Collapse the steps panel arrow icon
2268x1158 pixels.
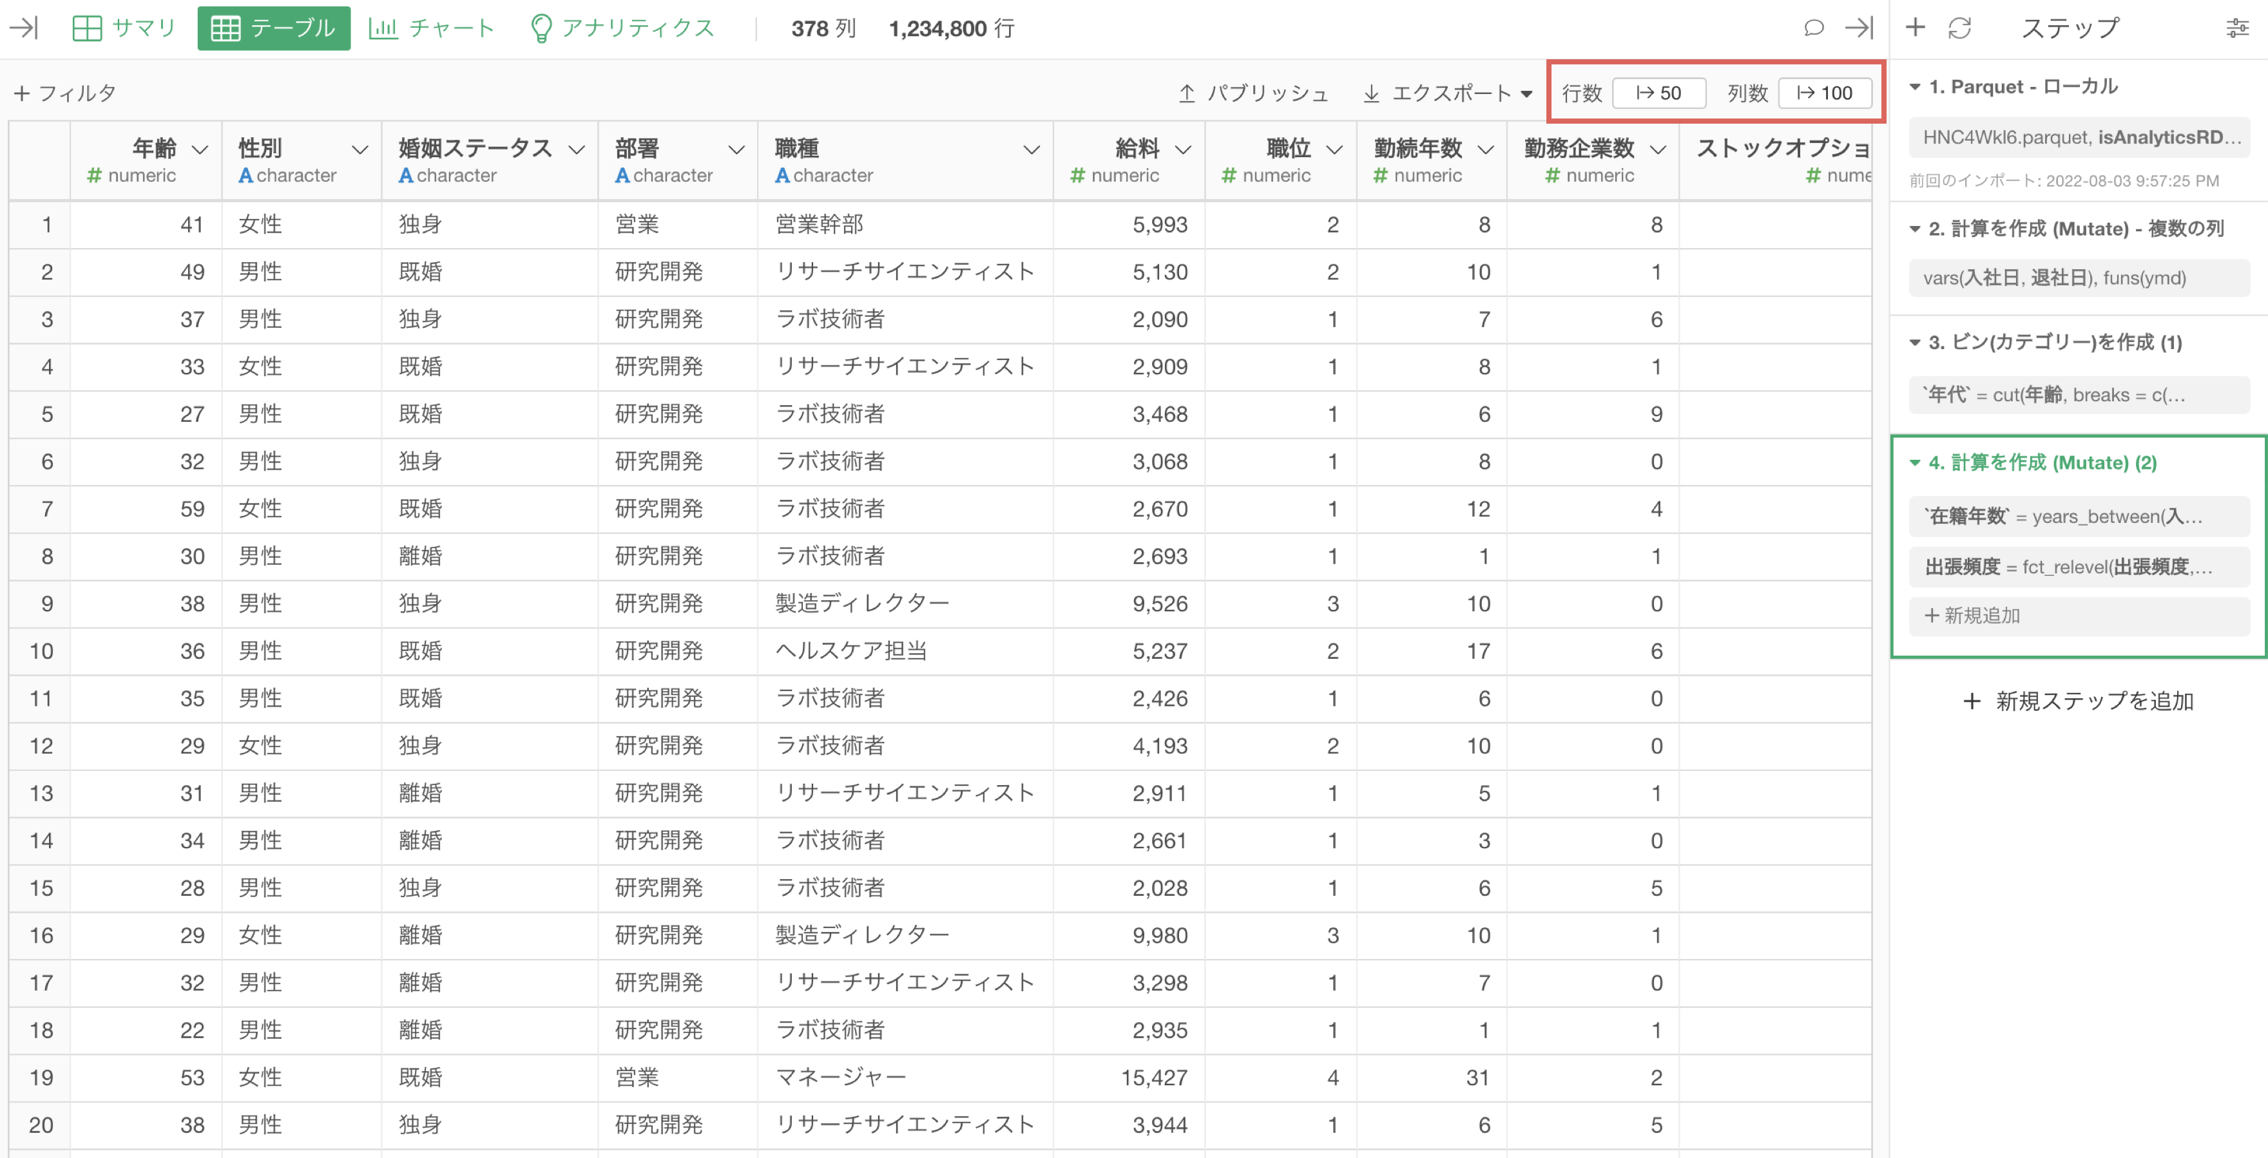point(1859,28)
